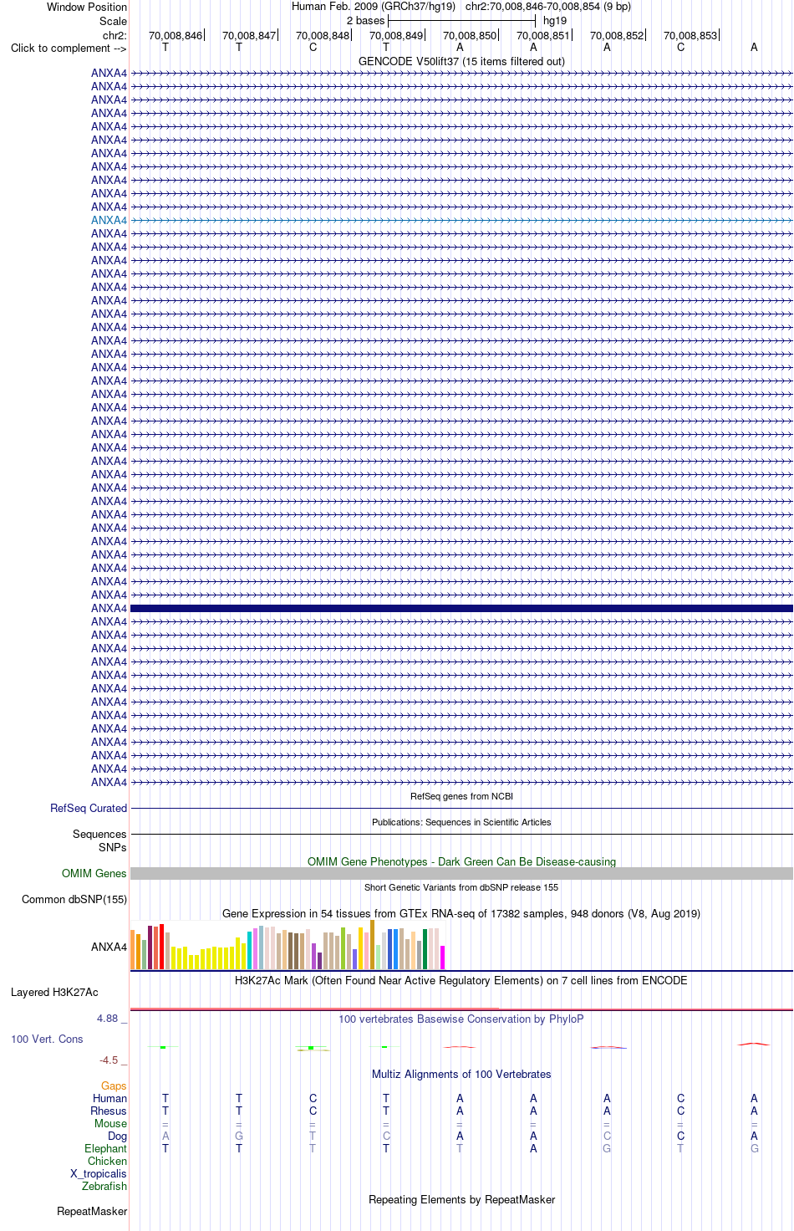Click the gray OMIM Genes item bar
This screenshot has height=1231, width=794.
[461, 873]
